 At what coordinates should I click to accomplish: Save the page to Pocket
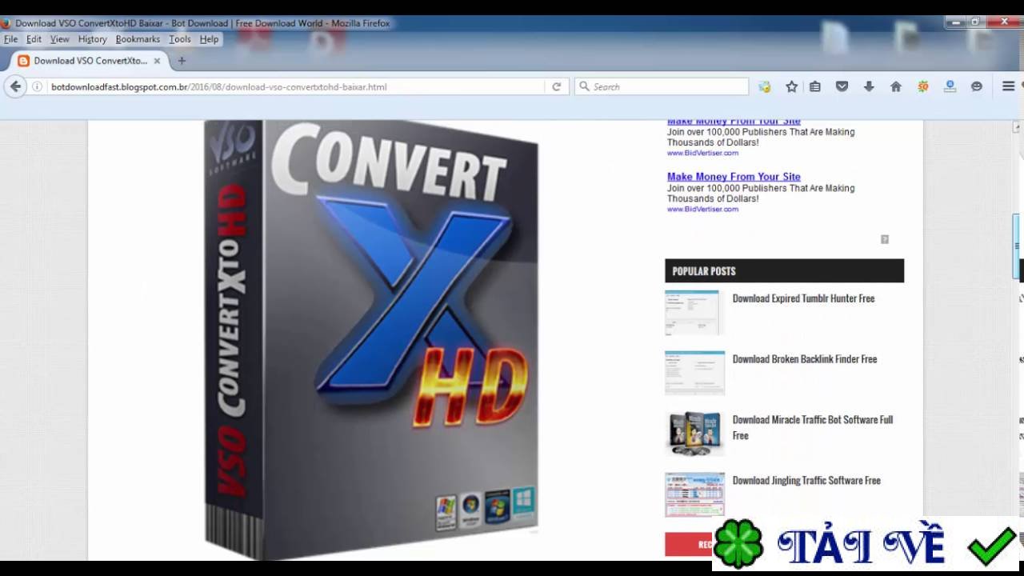point(842,86)
